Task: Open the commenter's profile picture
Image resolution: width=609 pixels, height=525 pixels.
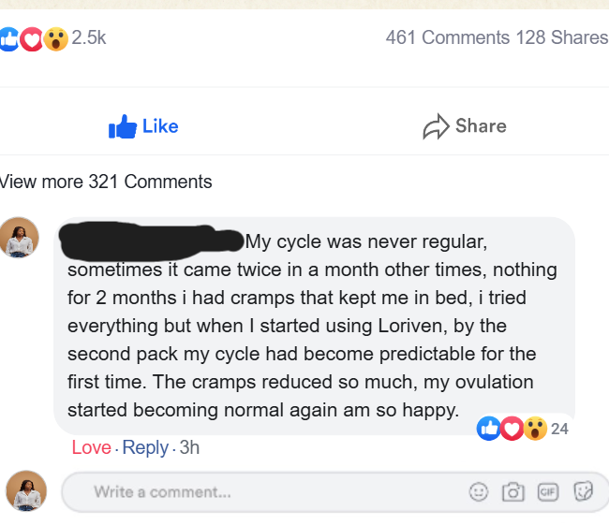Action: 21,238
